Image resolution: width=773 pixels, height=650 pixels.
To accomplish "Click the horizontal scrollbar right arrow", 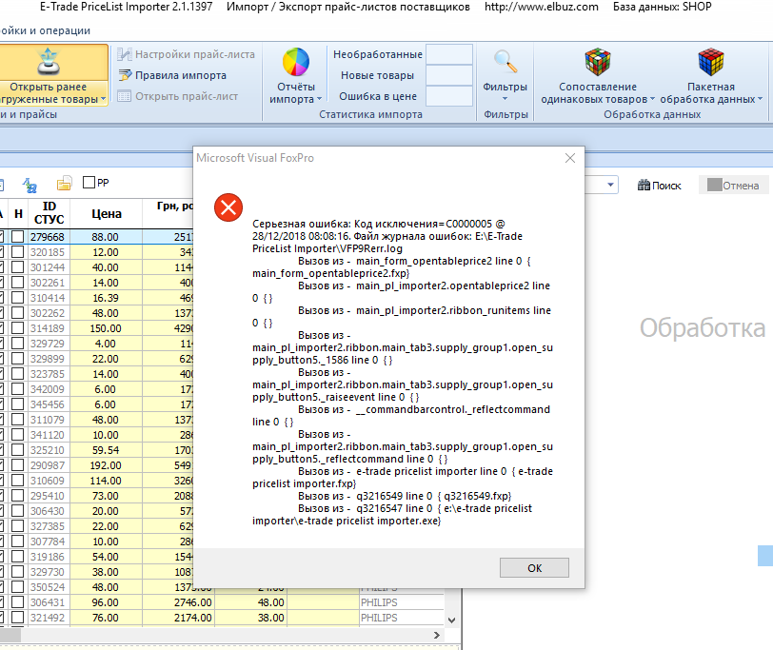I will pyautogui.click(x=436, y=635).
